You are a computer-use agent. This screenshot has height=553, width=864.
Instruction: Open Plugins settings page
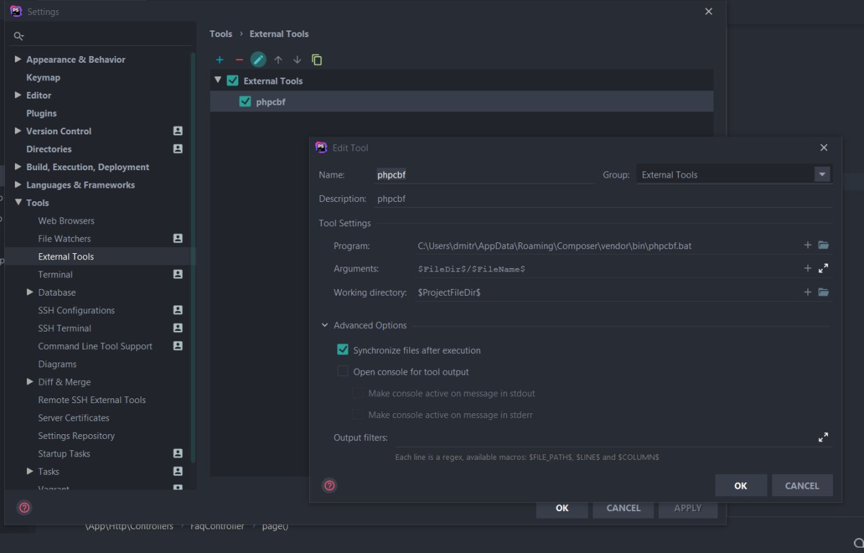[x=41, y=113]
